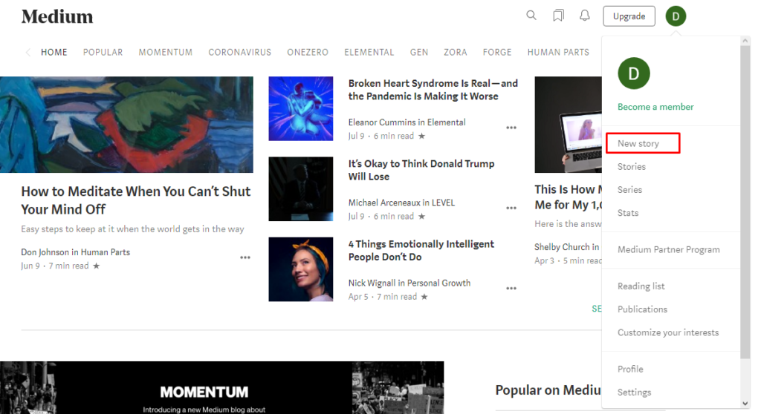This screenshot has width=761, height=414.
Task: Switch to the ZORA tab
Action: (456, 53)
